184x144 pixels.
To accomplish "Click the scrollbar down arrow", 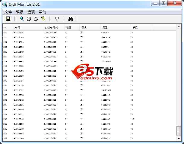I will point(179,139).
